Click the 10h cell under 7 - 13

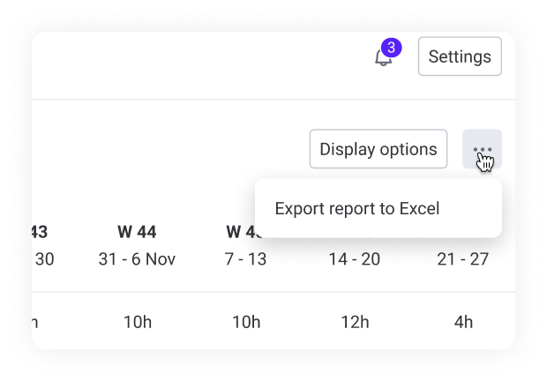[244, 322]
